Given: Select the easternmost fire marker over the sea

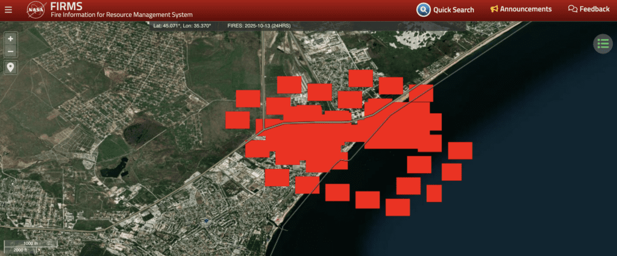Looking at the screenshot, I should tap(460, 150).
